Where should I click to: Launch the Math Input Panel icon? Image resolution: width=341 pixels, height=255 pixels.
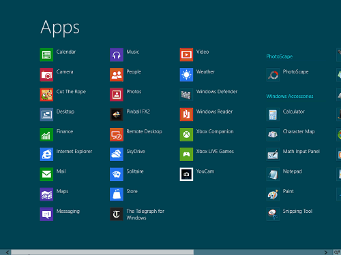273,154
